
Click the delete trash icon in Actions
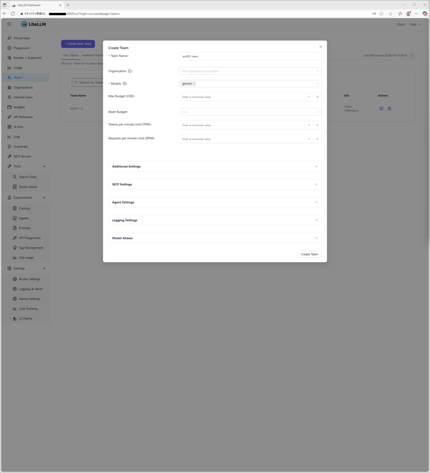coord(389,109)
